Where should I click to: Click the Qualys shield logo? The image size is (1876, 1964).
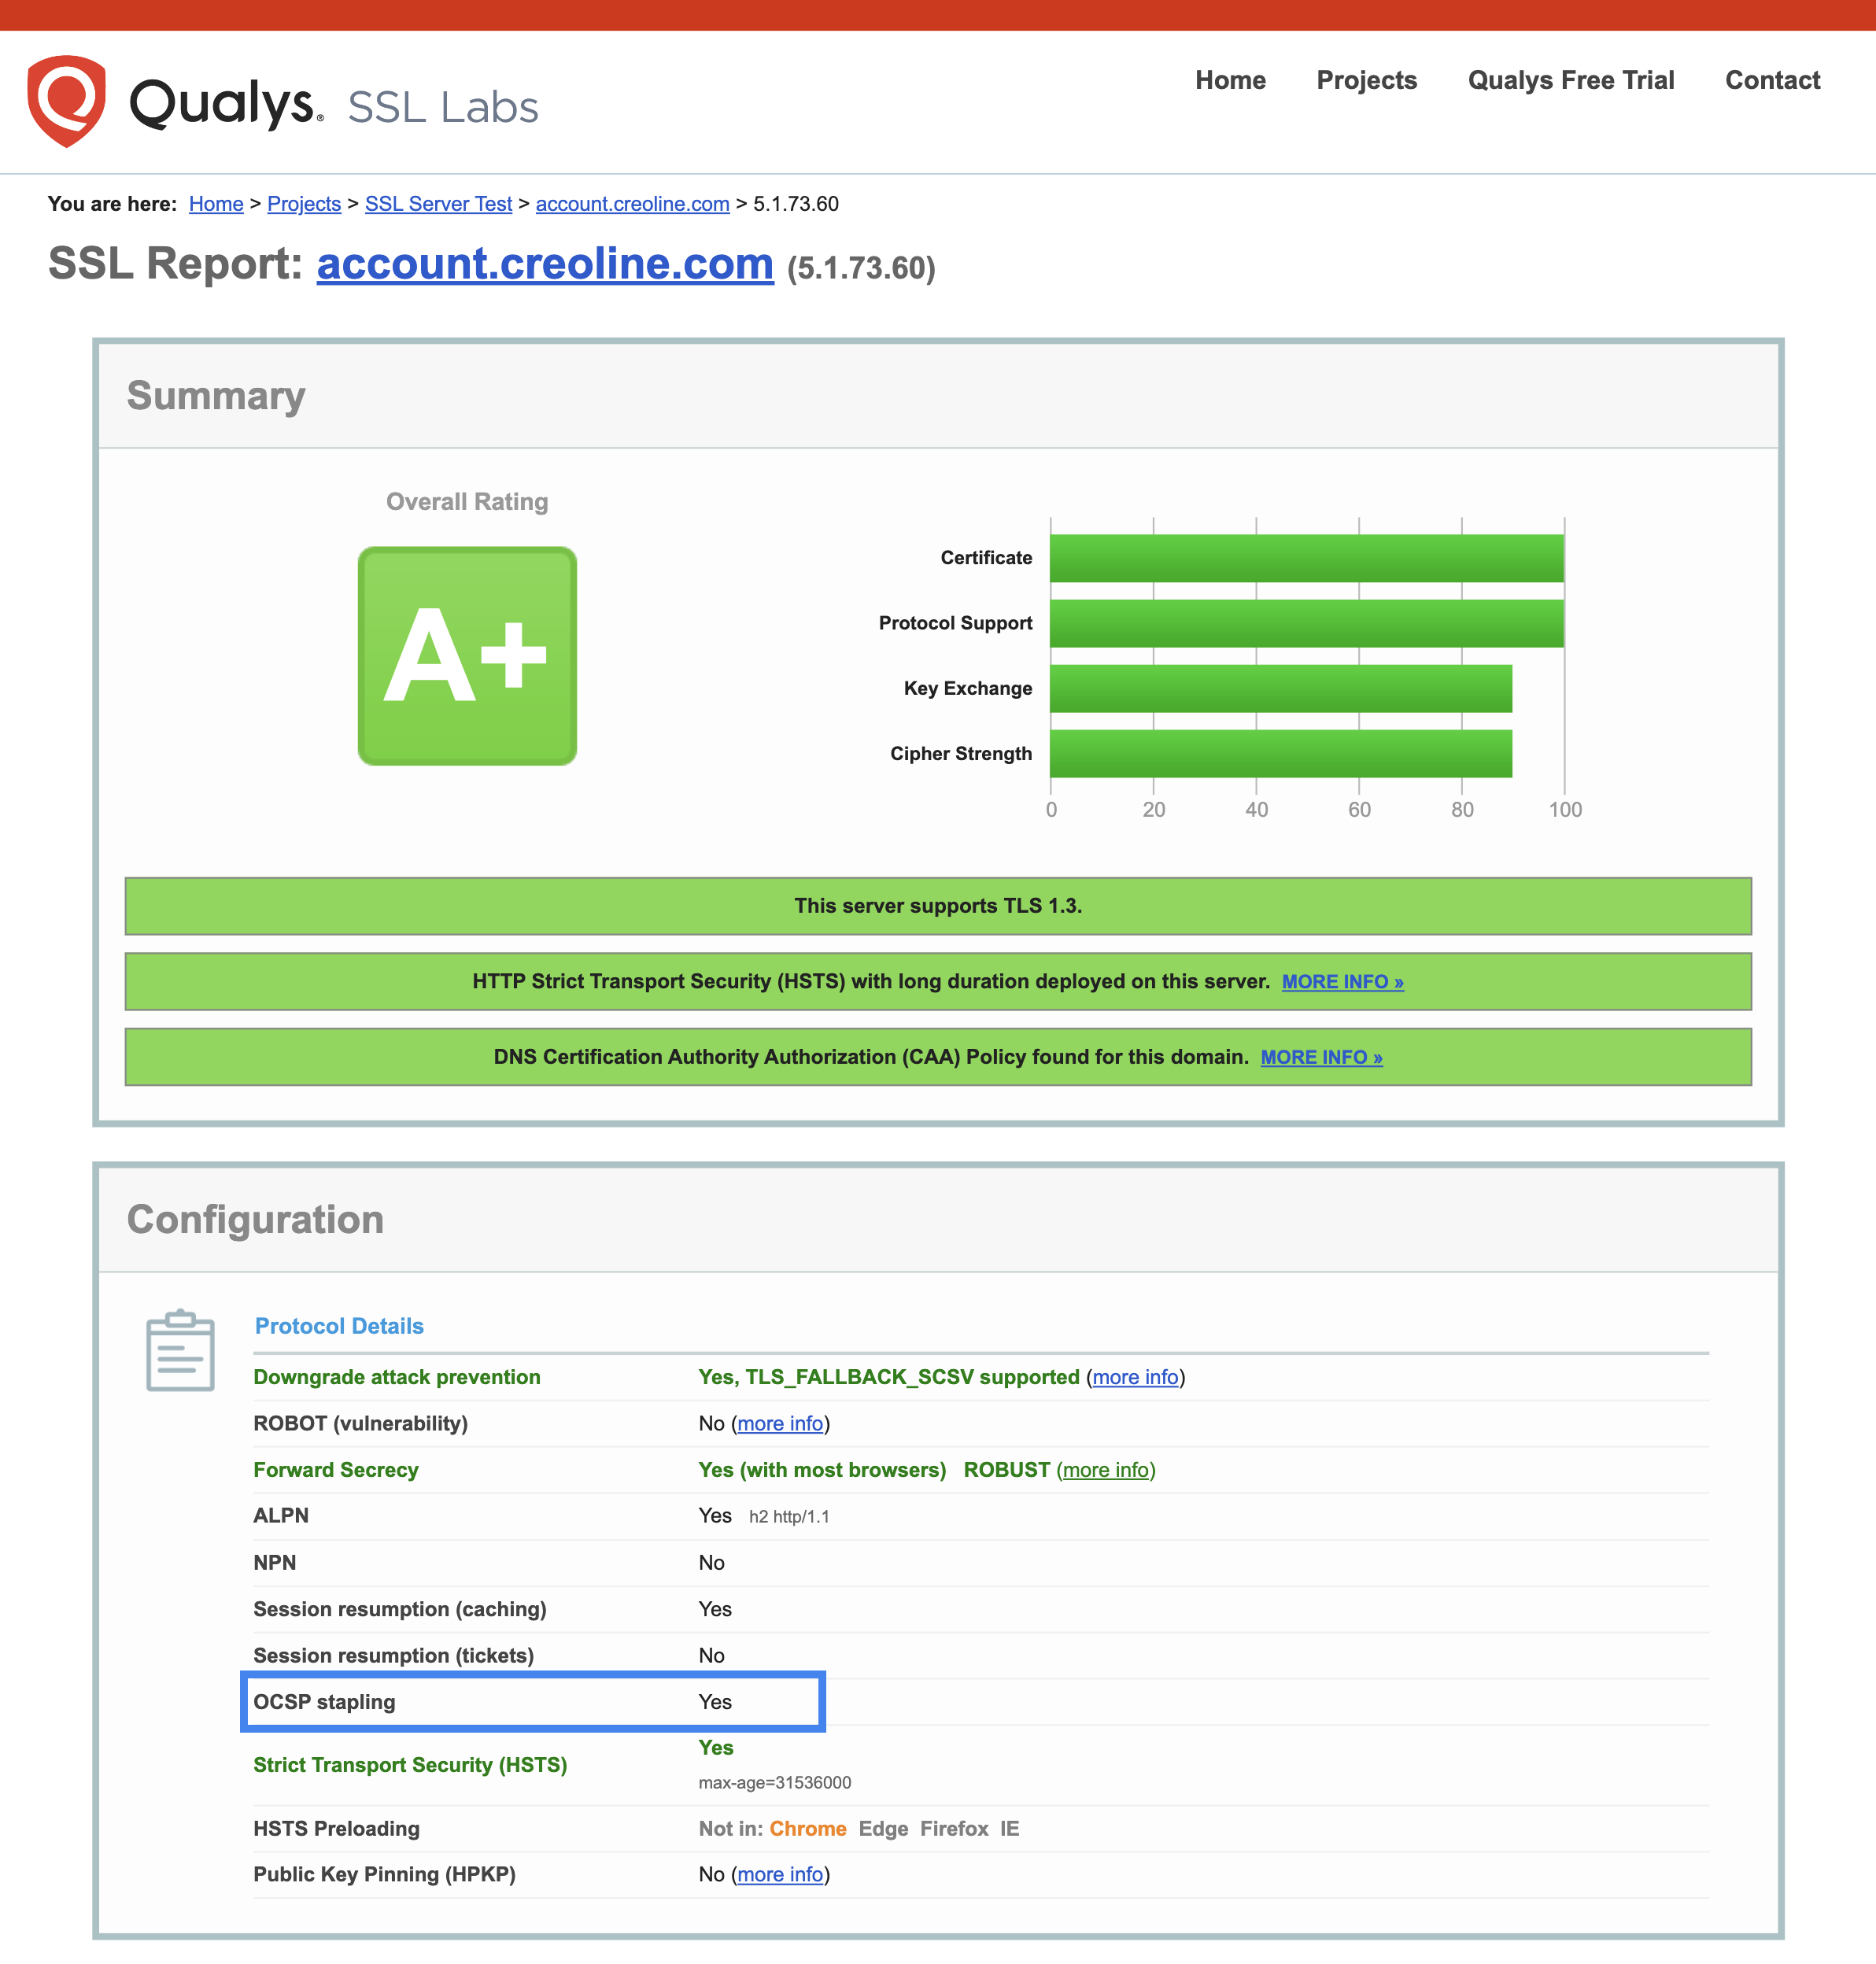(66, 101)
